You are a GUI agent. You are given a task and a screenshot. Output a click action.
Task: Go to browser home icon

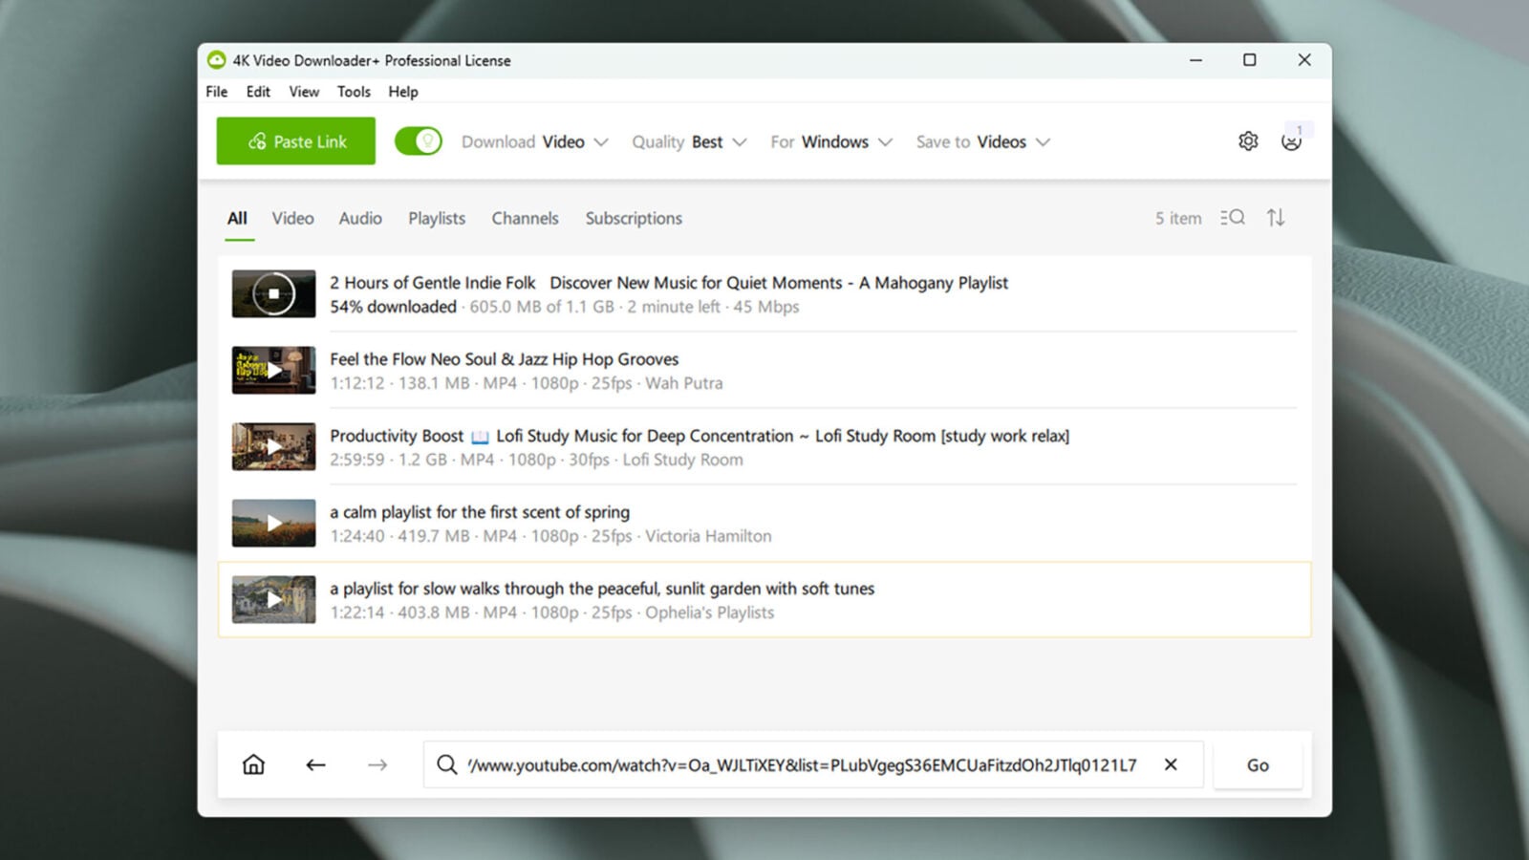253,764
